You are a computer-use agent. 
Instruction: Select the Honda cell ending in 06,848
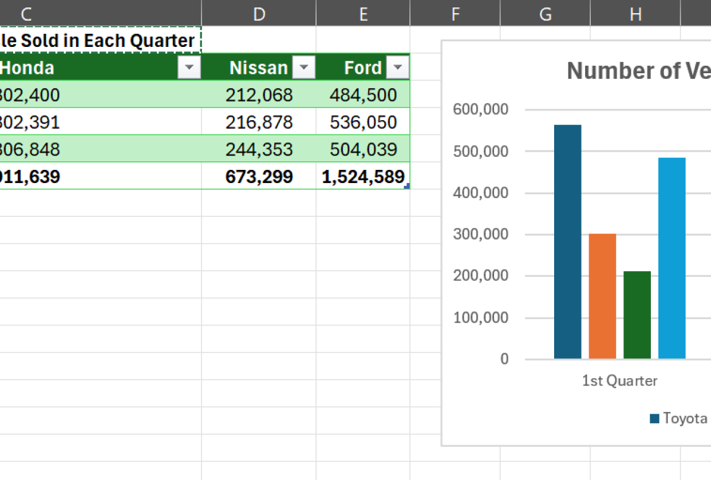(100, 149)
